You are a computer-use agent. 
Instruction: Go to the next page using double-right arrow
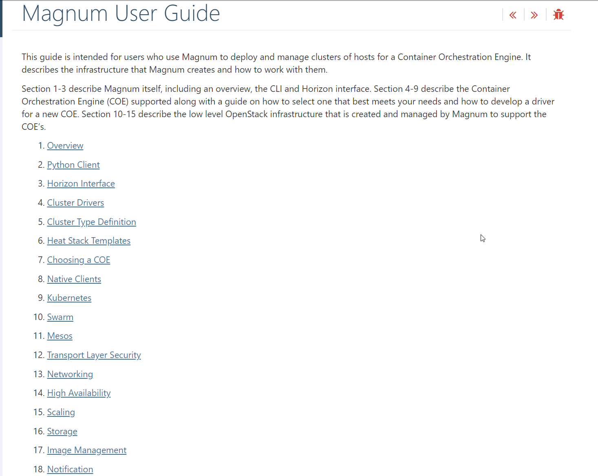(x=534, y=15)
